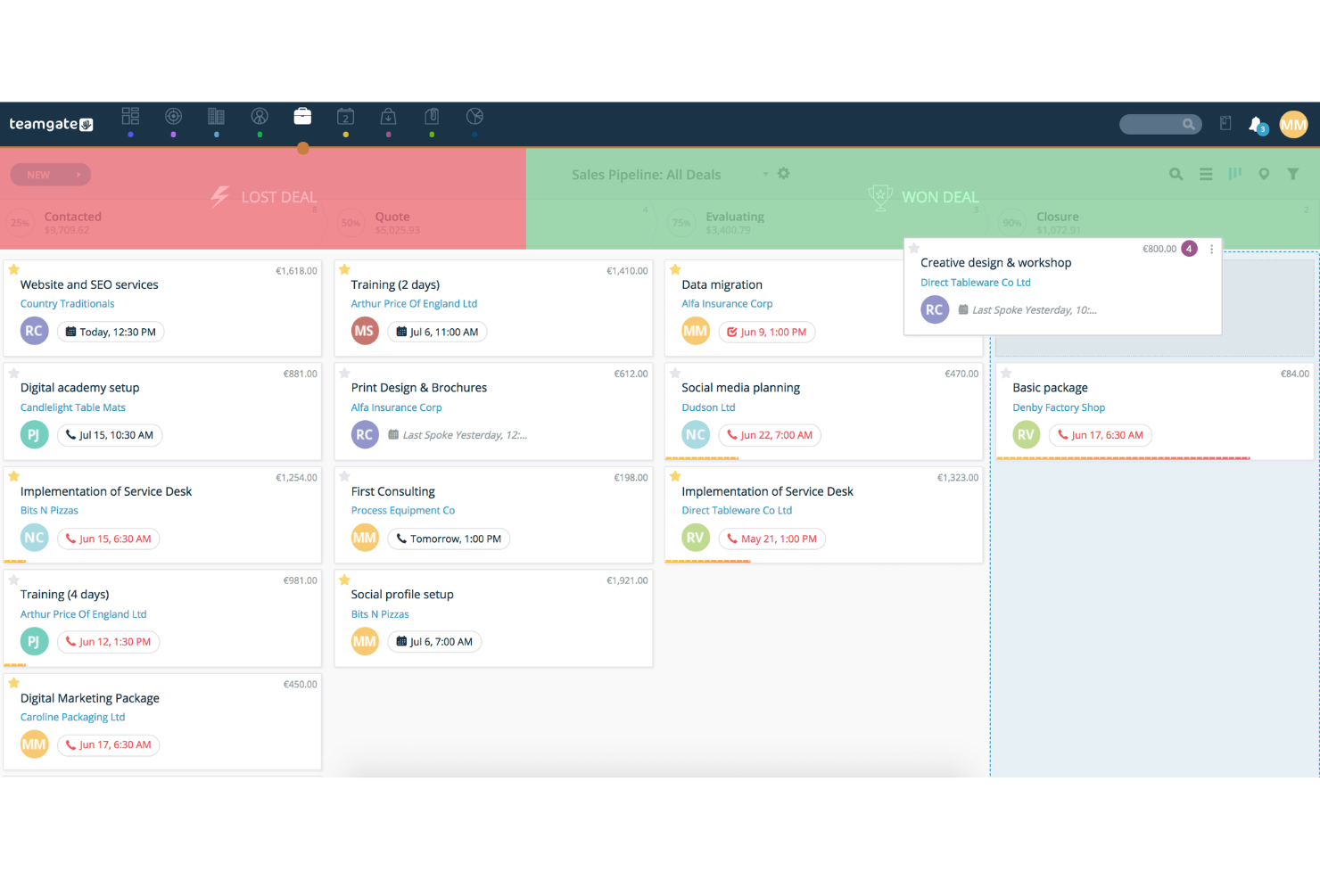Click the Jun 9, 1:00 PM task pill

766,332
